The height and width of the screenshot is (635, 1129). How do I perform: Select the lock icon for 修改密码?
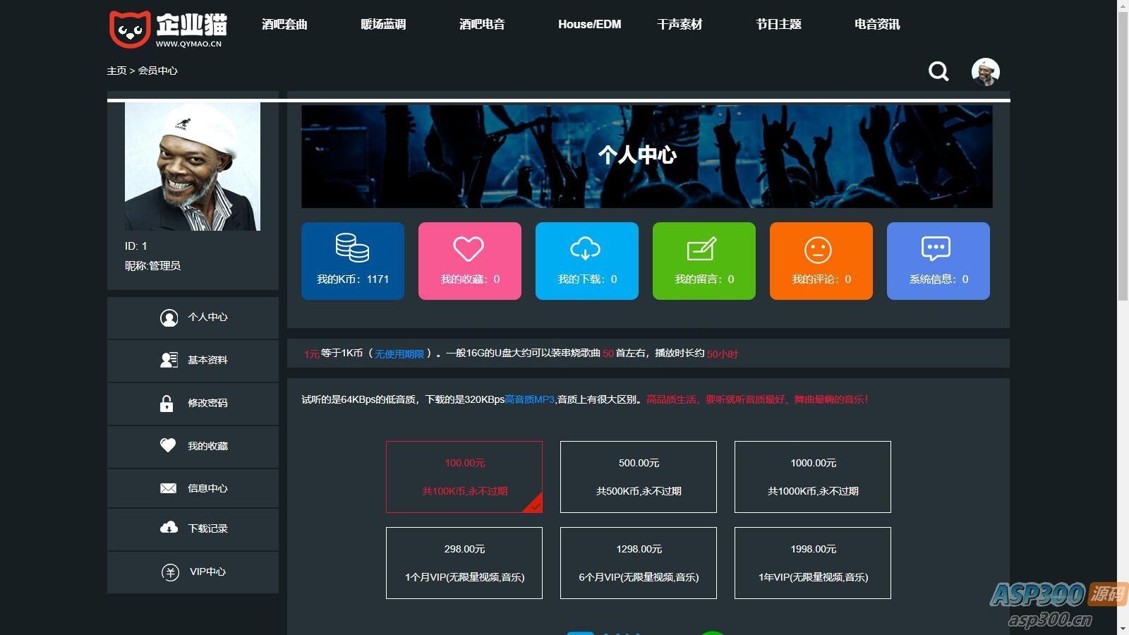[168, 404]
